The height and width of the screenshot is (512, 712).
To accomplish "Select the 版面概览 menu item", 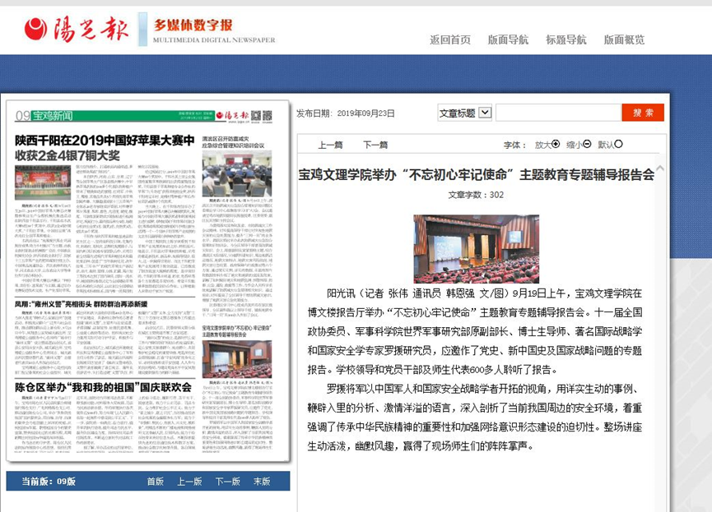I will pyautogui.click(x=624, y=39).
